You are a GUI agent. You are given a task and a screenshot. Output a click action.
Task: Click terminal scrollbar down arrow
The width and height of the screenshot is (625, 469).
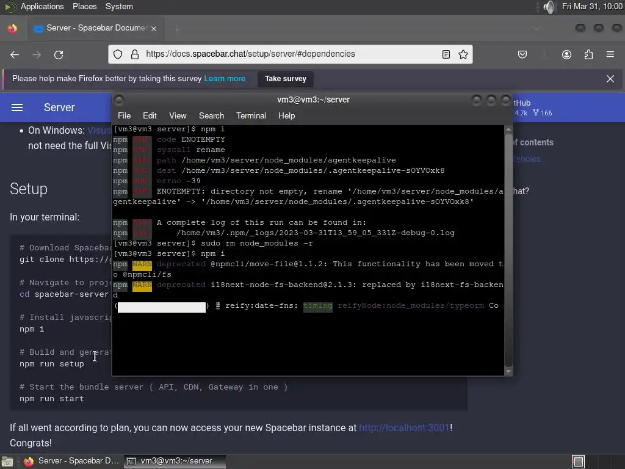click(508, 372)
